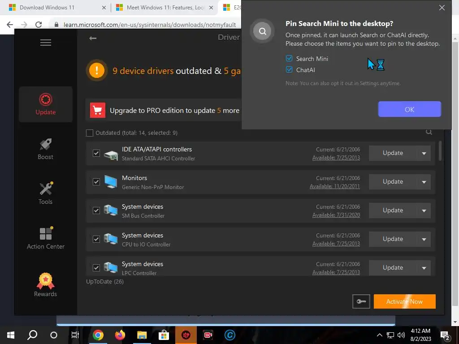Open the Boost rocket section
This screenshot has height=344, width=459.
[46, 149]
